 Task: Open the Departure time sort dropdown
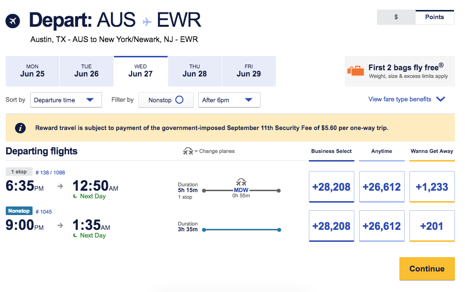[x=66, y=100]
